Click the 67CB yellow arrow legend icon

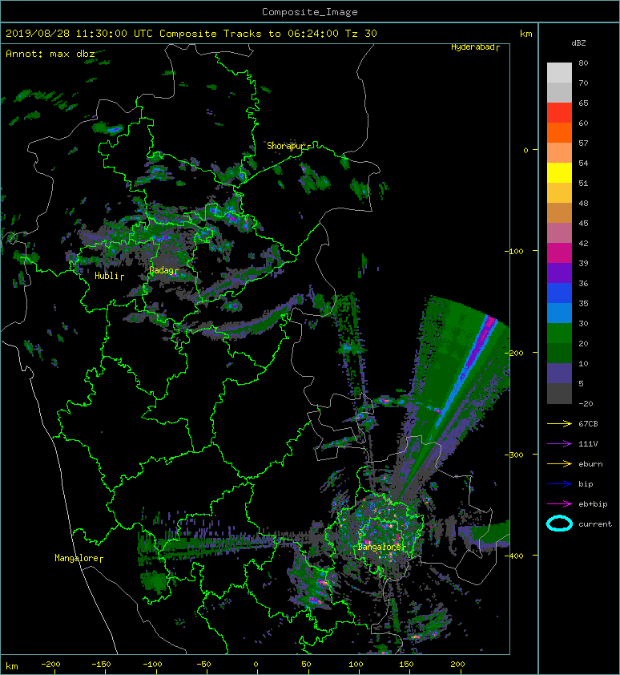559,423
